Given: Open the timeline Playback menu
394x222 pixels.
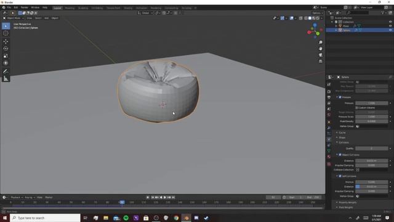Looking at the screenshot, I should click(x=17, y=197).
